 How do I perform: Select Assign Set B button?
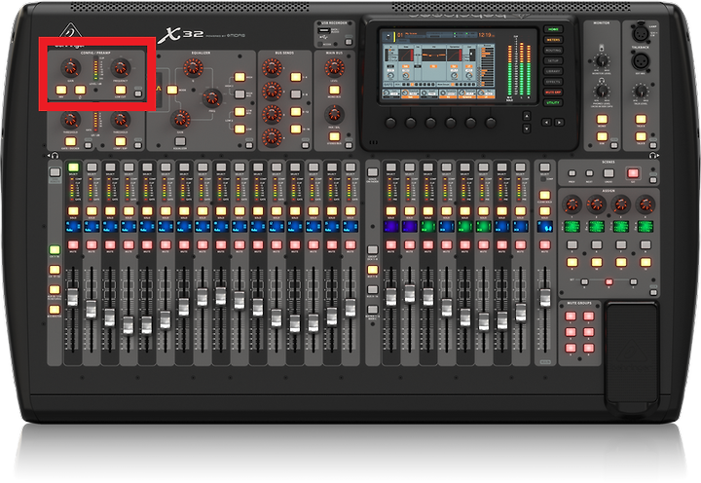609,282
